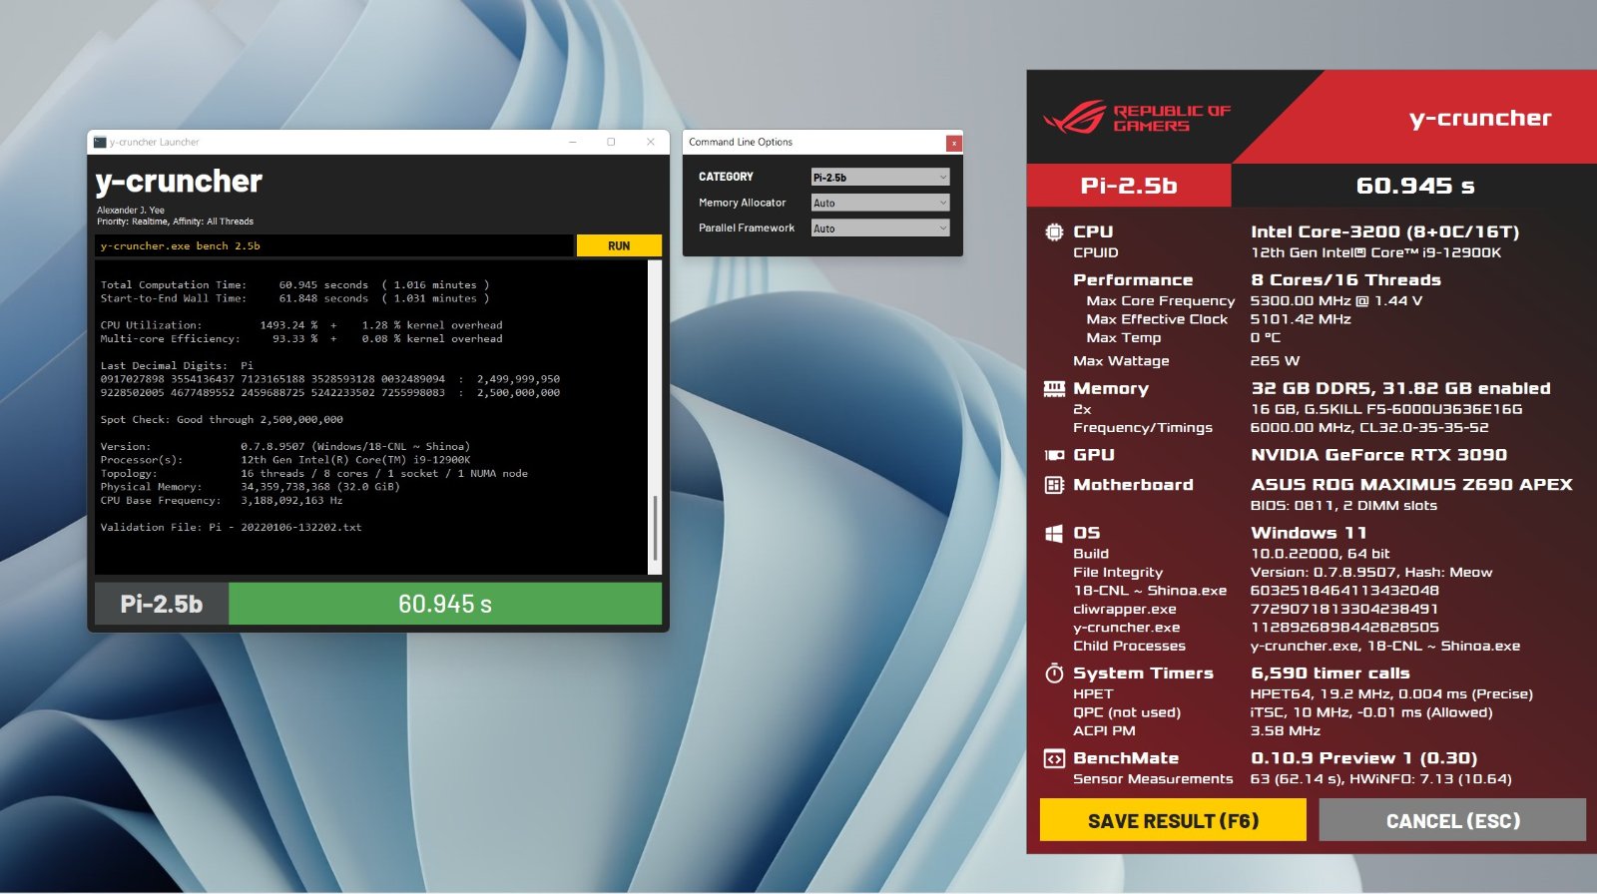
Task: Click 'Priority: Realtime, Affinity: All Threads' text
Action: pyautogui.click(x=175, y=222)
